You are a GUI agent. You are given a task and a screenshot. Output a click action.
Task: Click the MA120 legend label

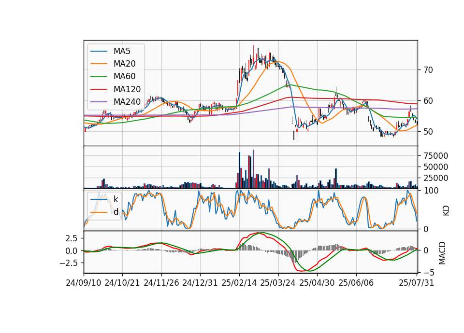click(x=127, y=89)
